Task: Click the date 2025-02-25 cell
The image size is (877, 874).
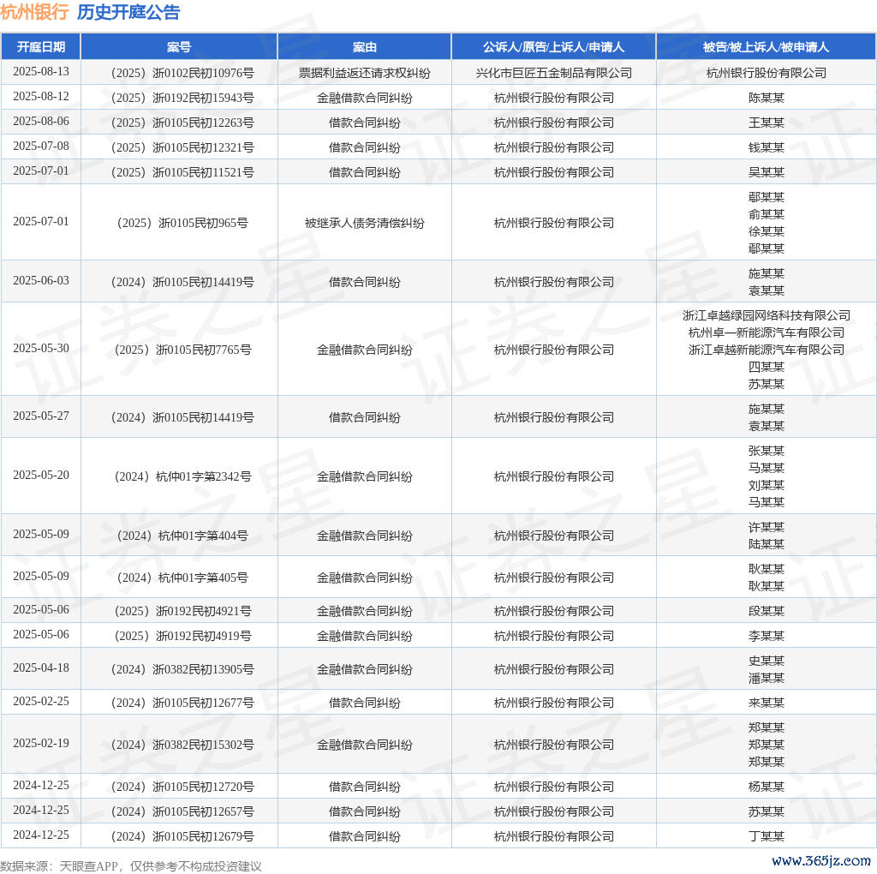Action: tap(41, 701)
